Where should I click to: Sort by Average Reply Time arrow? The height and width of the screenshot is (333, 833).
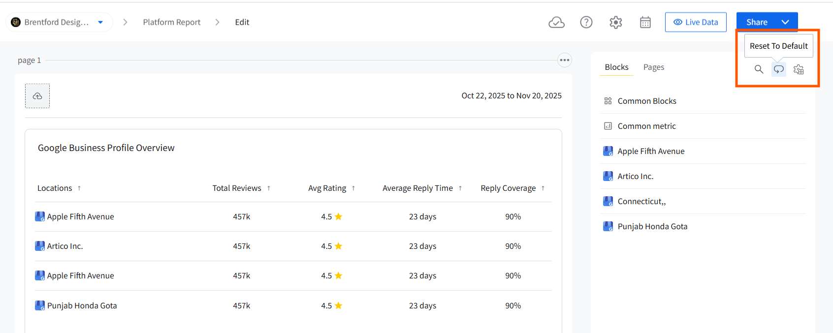(460, 188)
